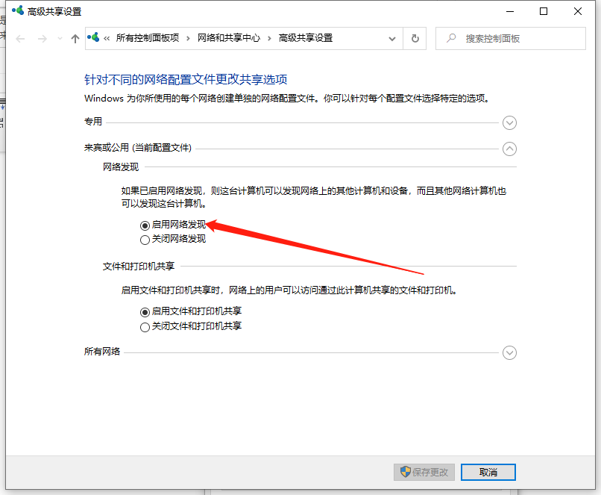Click the magnifier icon in the search box
Screen dimensions: 601x495
[x=450, y=38]
